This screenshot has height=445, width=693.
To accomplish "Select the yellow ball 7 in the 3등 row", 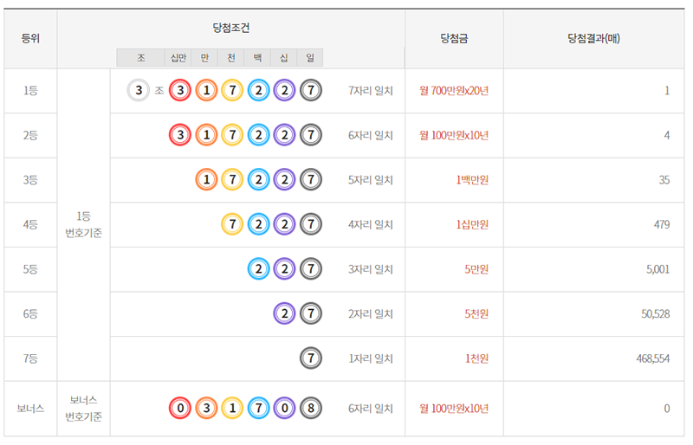I will [232, 180].
